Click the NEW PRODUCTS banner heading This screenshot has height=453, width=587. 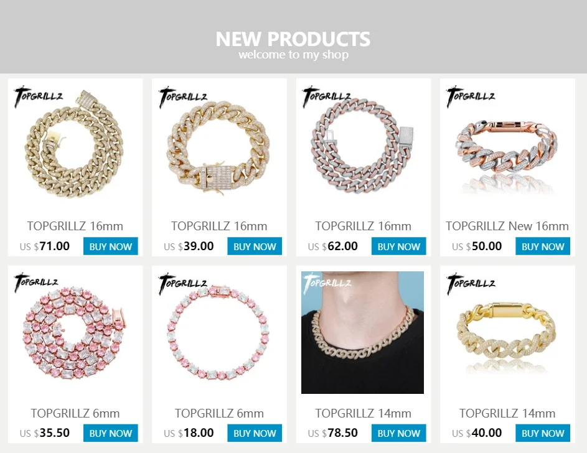click(x=293, y=39)
